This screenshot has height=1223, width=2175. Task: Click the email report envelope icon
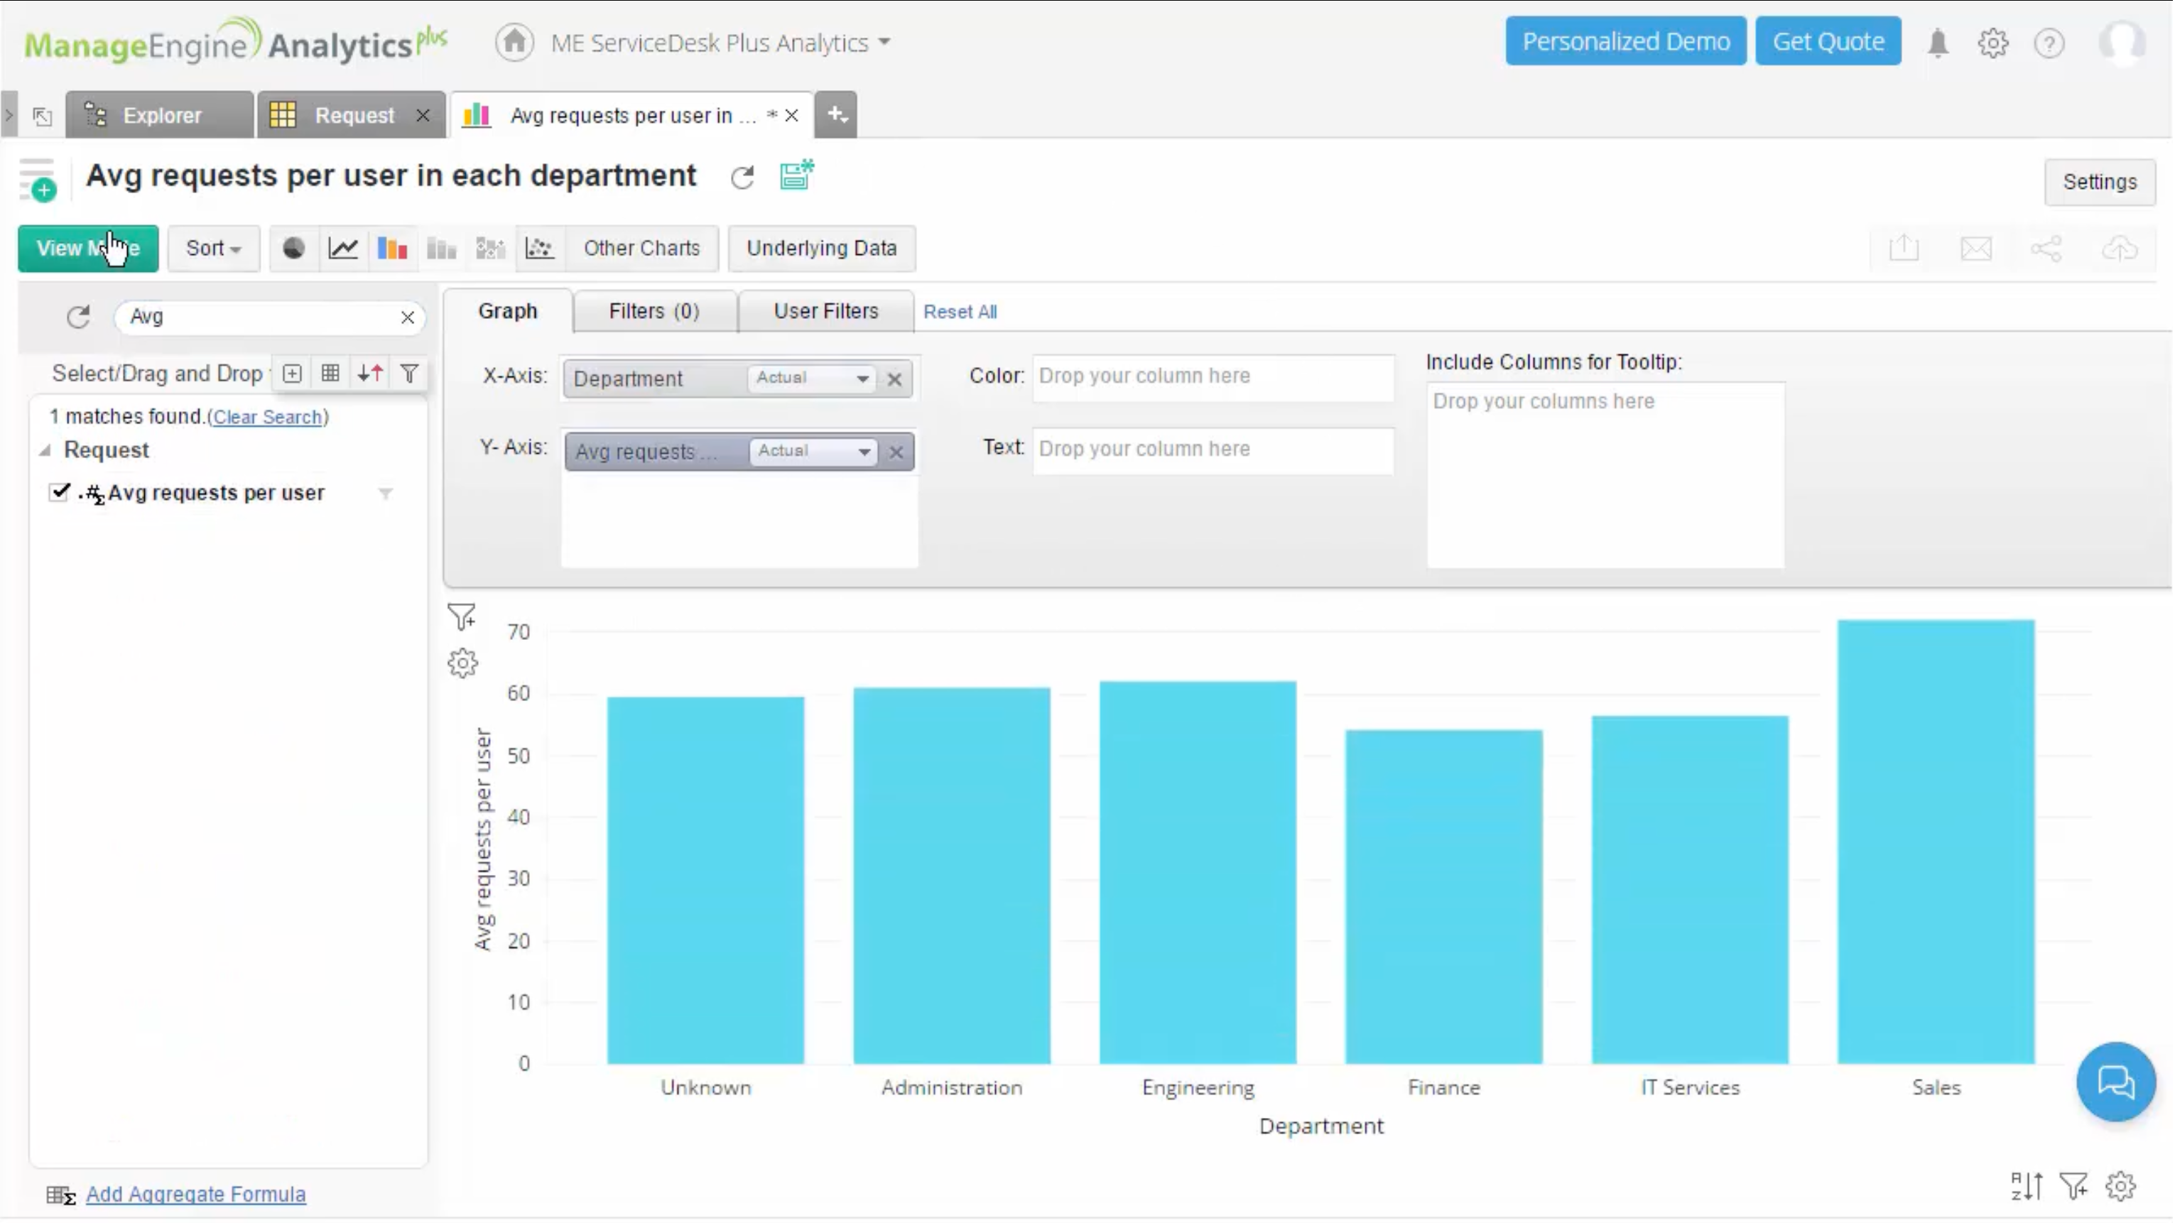[1975, 248]
